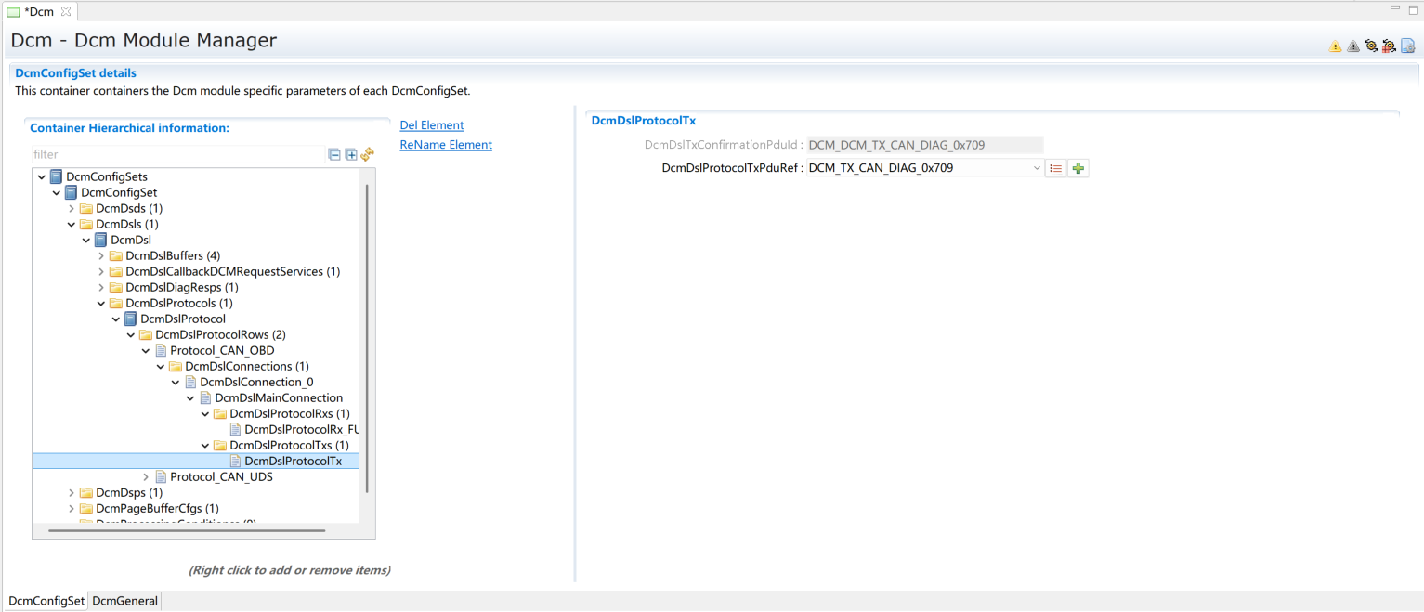Image resolution: width=1424 pixels, height=612 pixels.
Task: Click the yellow refresh arrows icon beside filter
Action: pyautogui.click(x=367, y=154)
